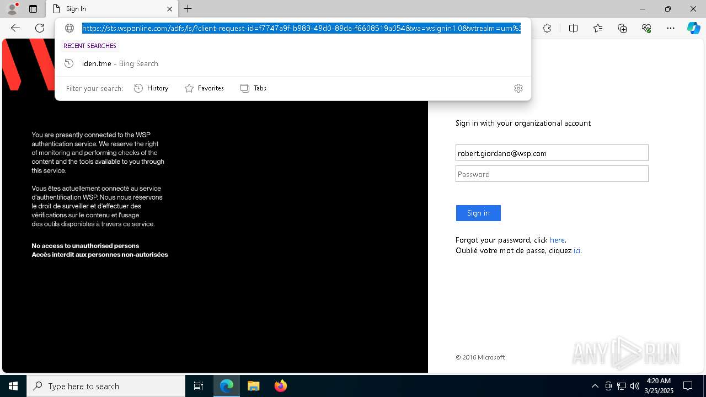Filter search suggestions by Favorites

pos(204,88)
